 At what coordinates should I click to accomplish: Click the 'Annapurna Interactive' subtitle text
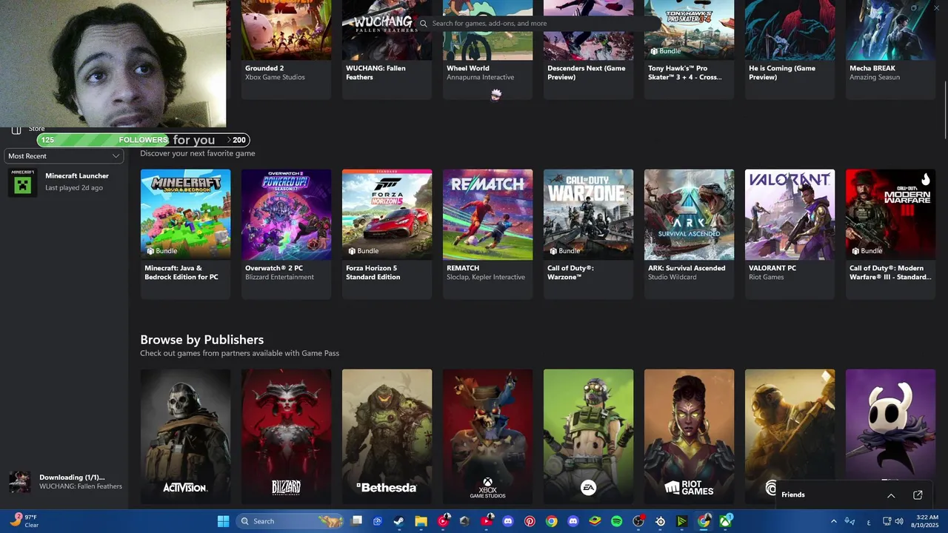click(480, 78)
